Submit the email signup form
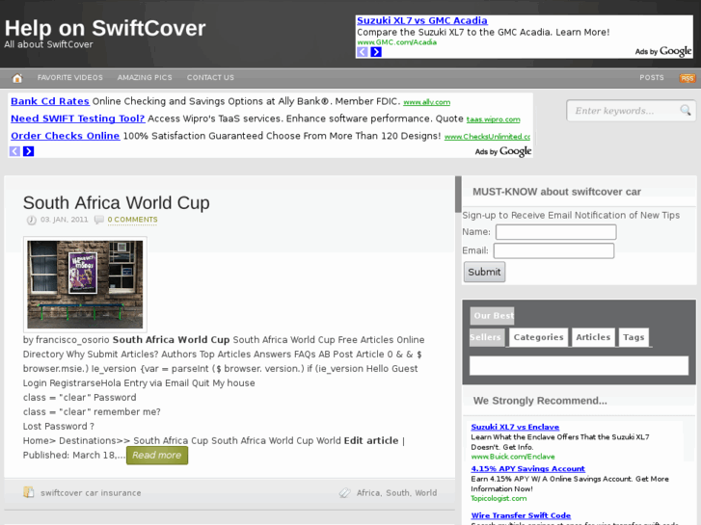Image resolution: width=701 pixels, height=525 pixels. click(x=484, y=272)
